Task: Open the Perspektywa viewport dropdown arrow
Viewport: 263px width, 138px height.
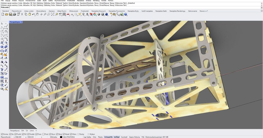Action: [22, 22]
